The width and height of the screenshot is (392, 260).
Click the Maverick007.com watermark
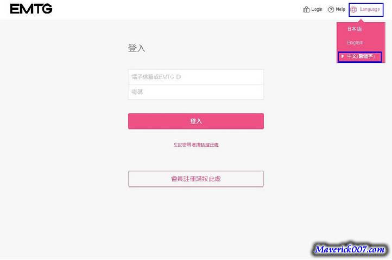[x=350, y=250]
